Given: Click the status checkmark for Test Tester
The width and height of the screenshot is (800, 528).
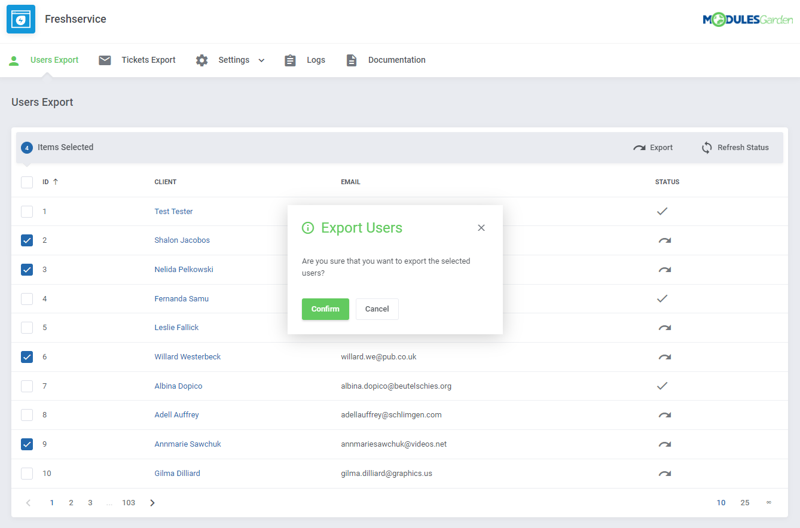Looking at the screenshot, I should click(x=662, y=211).
